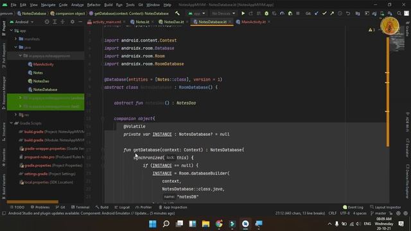Click Expand All icon in Project panel

55,22
